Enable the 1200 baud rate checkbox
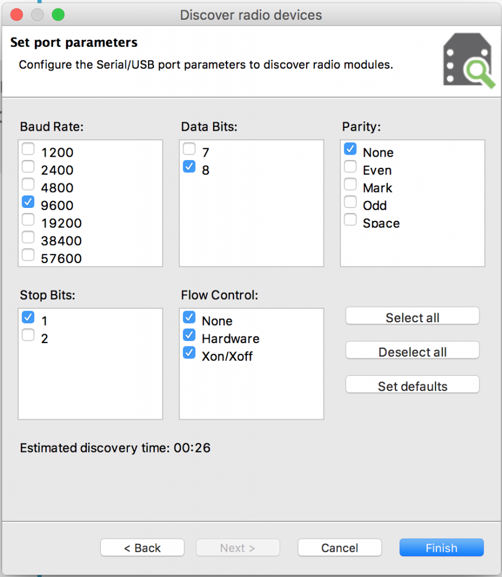Screen dimensions: 502x577 (28, 149)
